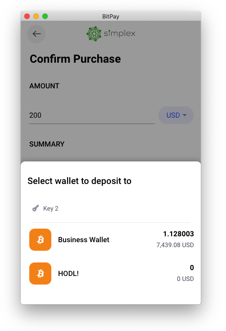The image size is (226, 331).
Task: Click the HODL! wallet bitcoin icon
Action: pyautogui.click(x=40, y=273)
